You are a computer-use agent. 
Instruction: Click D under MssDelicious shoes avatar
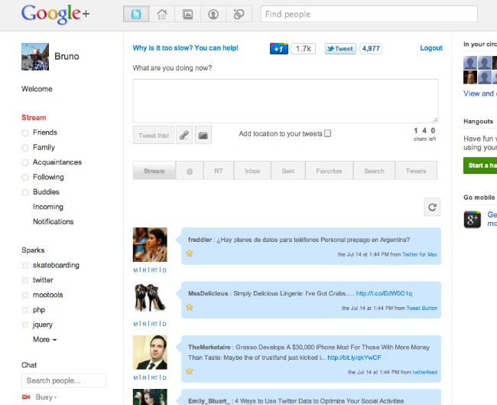pos(164,324)
